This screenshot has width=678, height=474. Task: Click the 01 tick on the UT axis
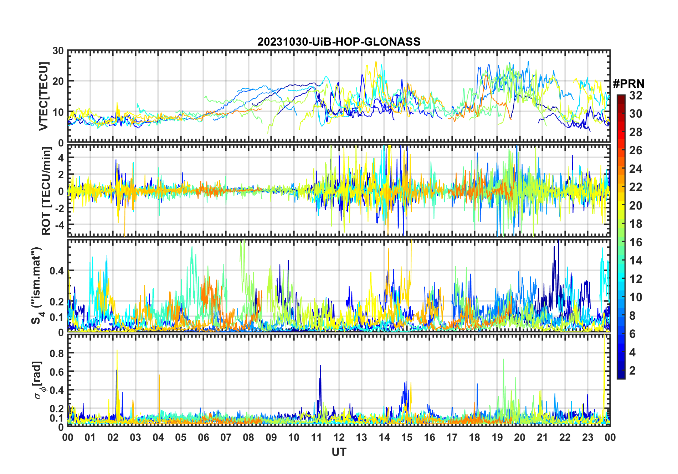(x=90, y=437)
